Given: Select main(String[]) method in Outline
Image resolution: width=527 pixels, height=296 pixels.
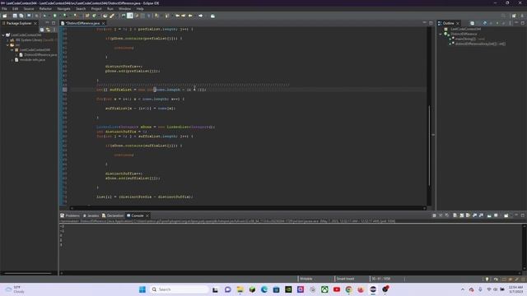Looking at the screenshot, I should click(467, 39).
